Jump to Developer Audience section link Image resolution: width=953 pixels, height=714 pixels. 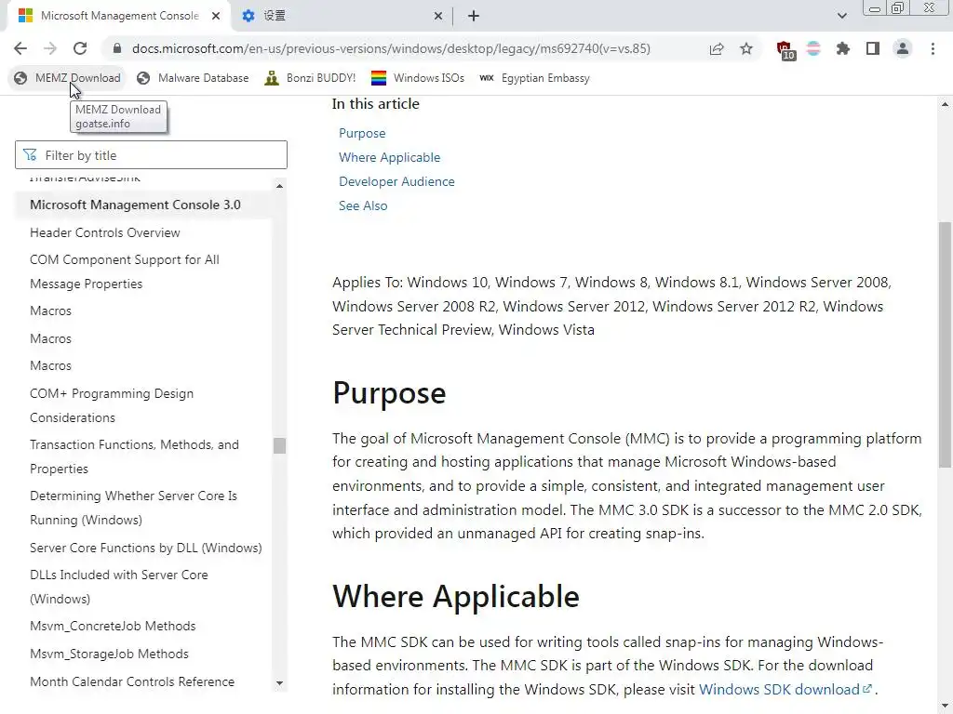point(396,181)
